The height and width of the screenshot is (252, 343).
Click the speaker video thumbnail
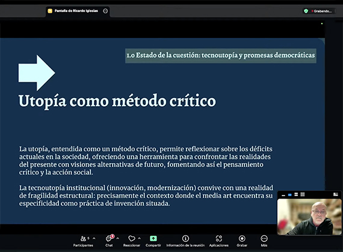pos(309,217)
